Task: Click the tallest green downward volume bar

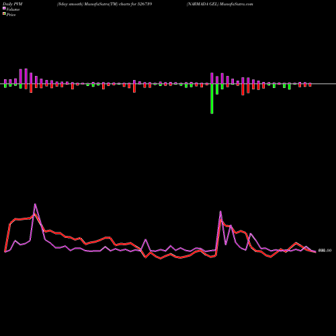Action: [x=212, y=99]
